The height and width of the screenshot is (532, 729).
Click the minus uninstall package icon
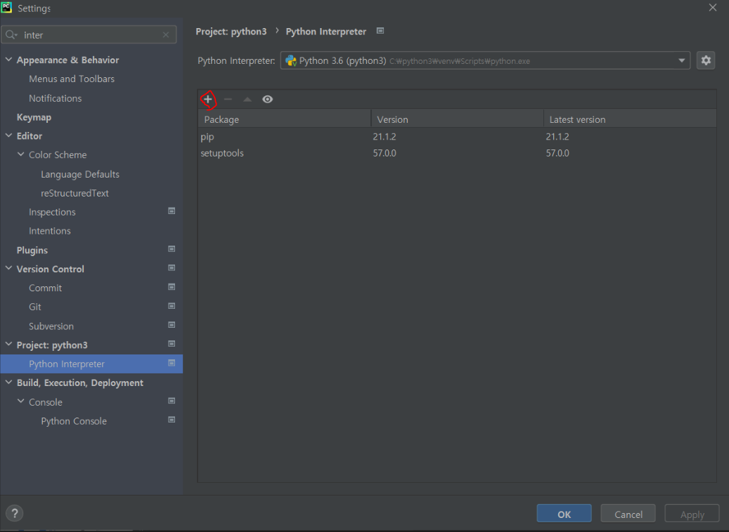228,100
